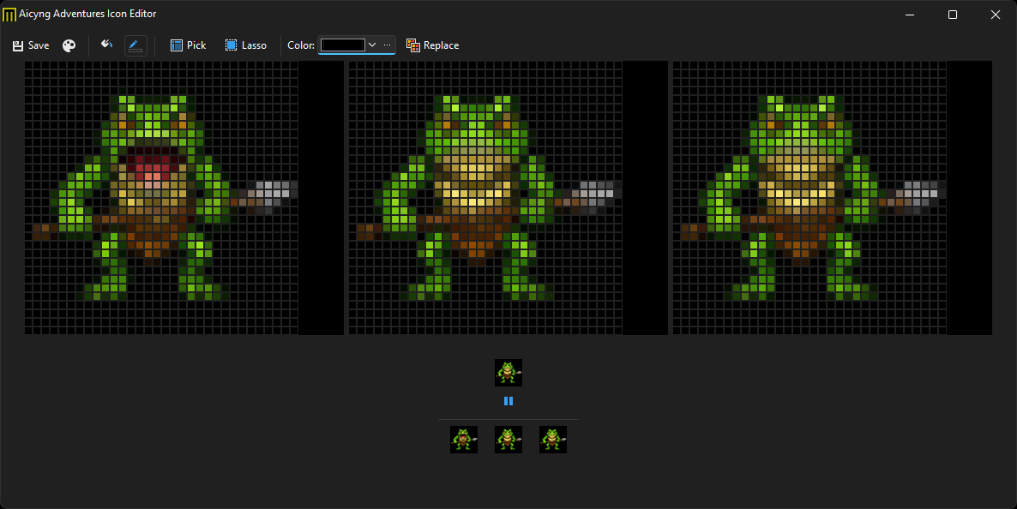The height and width of the screenshot is (509, 1017).
Task: Open the palette icon
Action: point(69,45)
